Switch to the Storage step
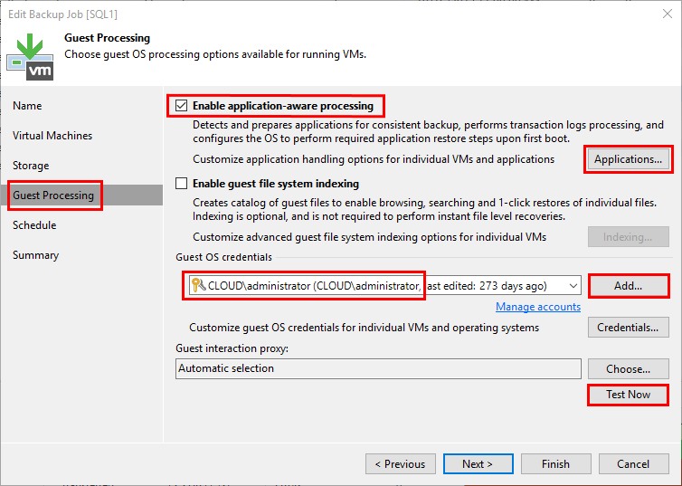 (31, 166)
